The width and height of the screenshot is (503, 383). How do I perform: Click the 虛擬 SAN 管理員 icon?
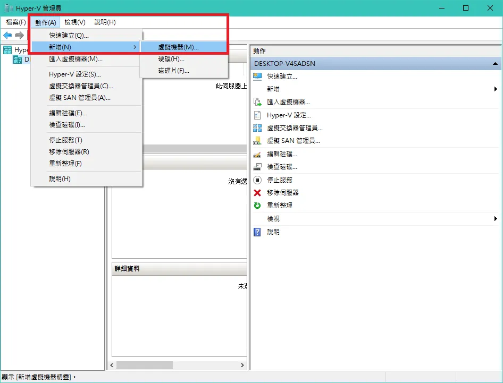click(257, 141)
